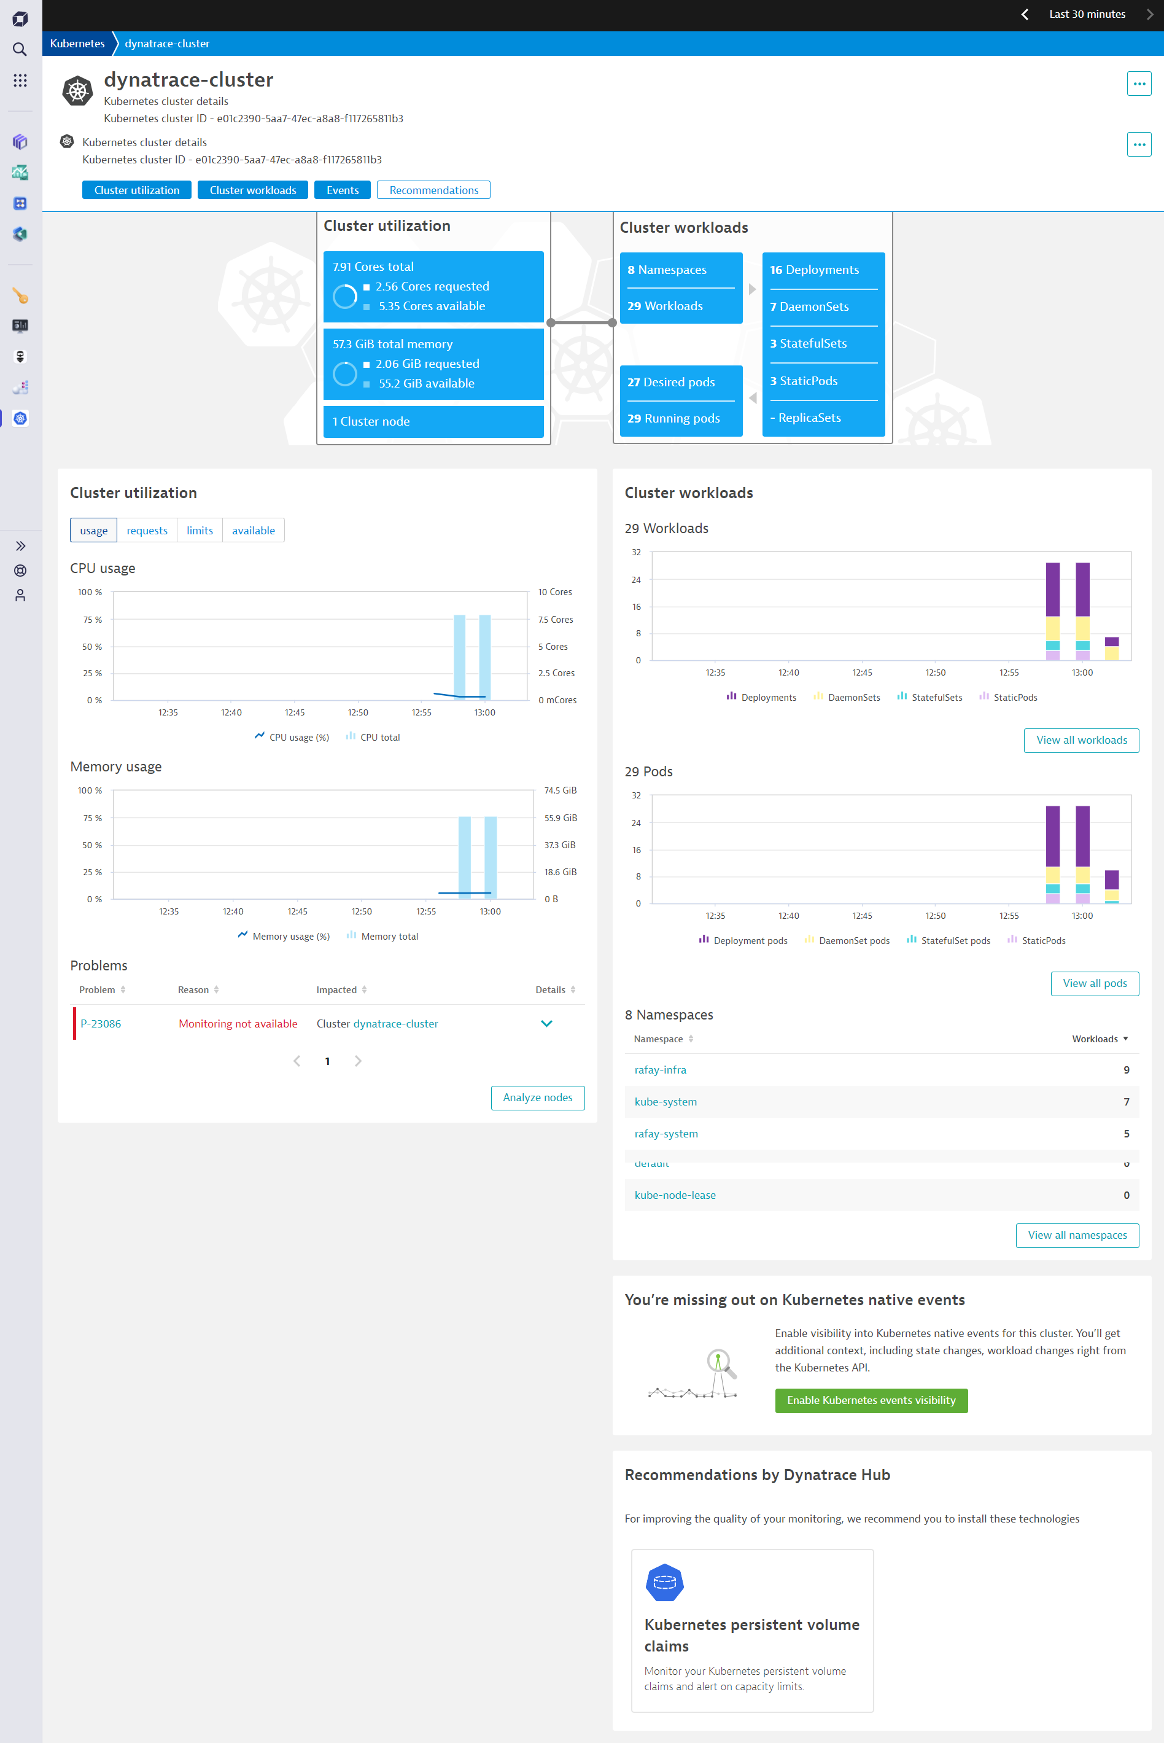
Task: Go to previous problems page arrow
Action: pyautogui.click(x=297, y=1061)
